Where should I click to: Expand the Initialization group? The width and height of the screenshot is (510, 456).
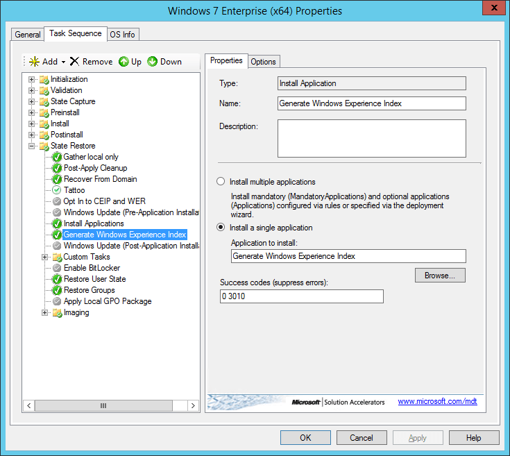point(31,79)
